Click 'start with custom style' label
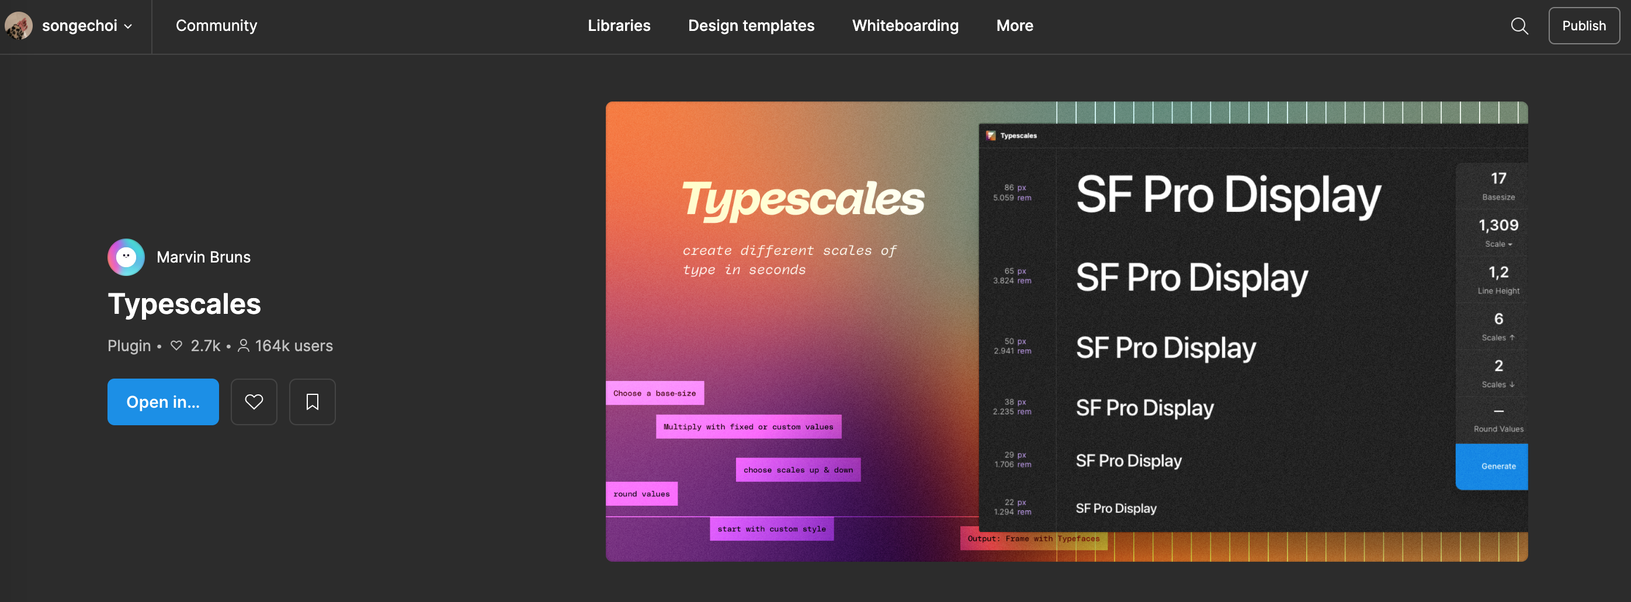Viewport: 1631px width, 602px height. click(771, 528)
